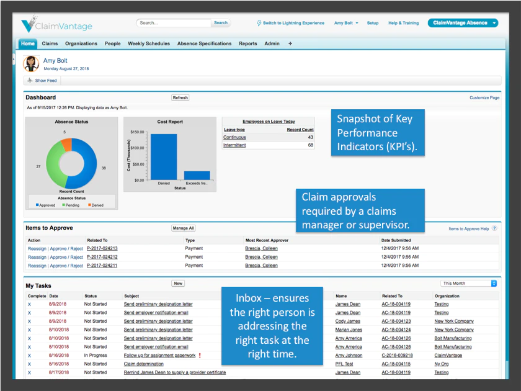Image resolution: width=521 pixels, height=391 pixels.
Task: Go to the People tab
Action: 113,43
